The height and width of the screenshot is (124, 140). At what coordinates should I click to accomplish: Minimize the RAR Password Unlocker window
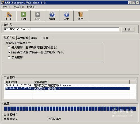click(130, 3)
